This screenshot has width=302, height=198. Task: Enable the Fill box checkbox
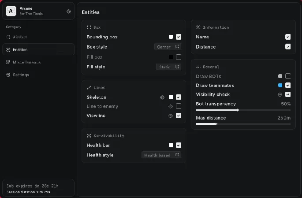179,57
